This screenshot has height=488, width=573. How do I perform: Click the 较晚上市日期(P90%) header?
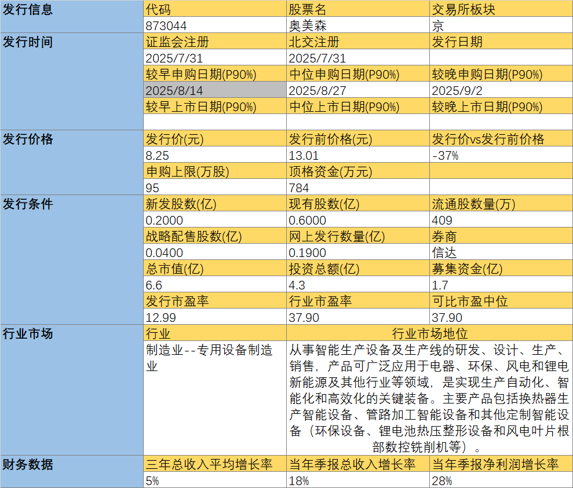pos(501,106)
